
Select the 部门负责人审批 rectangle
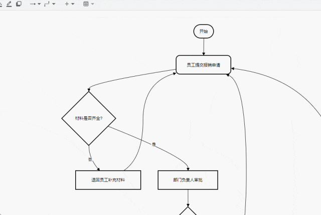[188, 180]
